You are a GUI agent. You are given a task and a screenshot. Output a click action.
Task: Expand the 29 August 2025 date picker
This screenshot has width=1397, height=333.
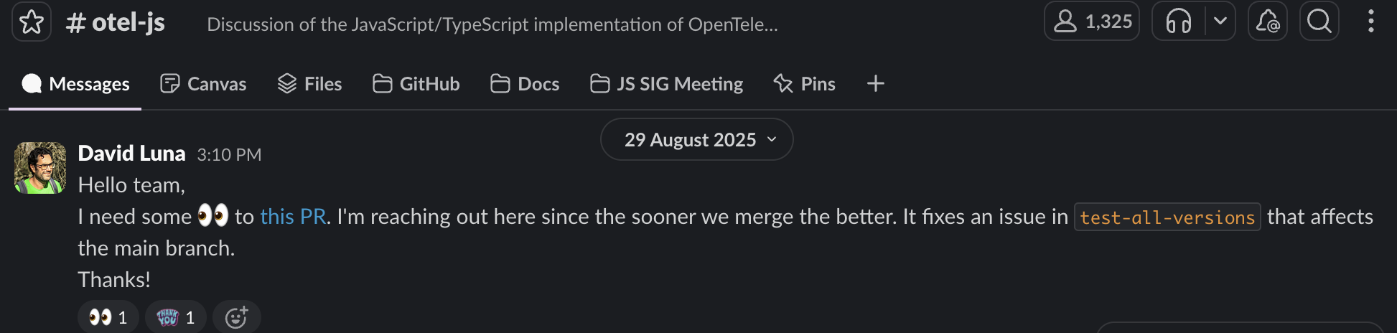[x=696, y=139]
